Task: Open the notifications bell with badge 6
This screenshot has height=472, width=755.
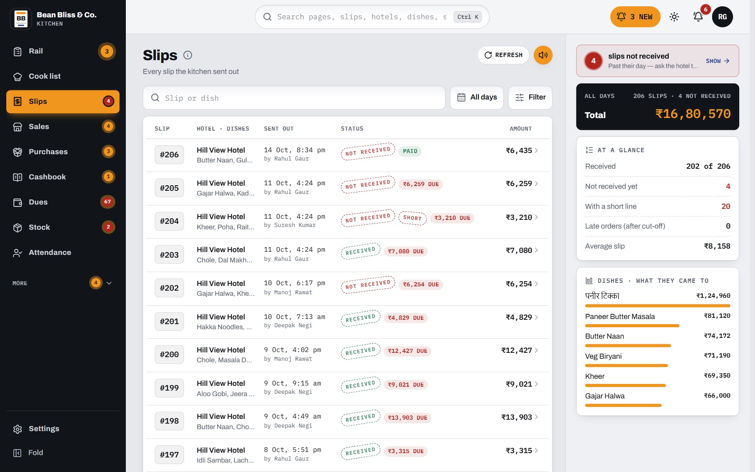Action: 698,17
